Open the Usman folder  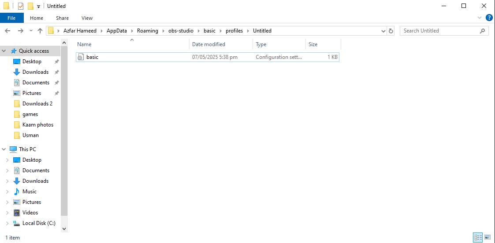[x=30, y=135]
